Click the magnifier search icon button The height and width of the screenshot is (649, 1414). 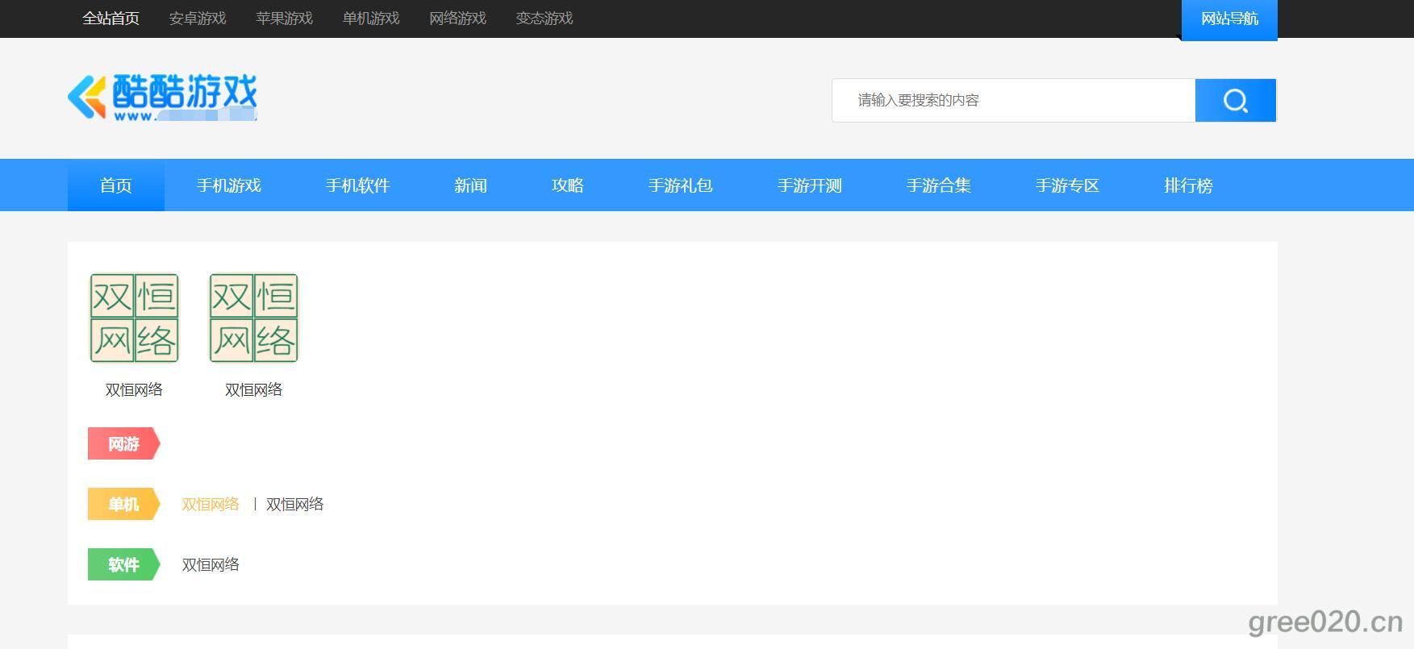point(1235,101)
